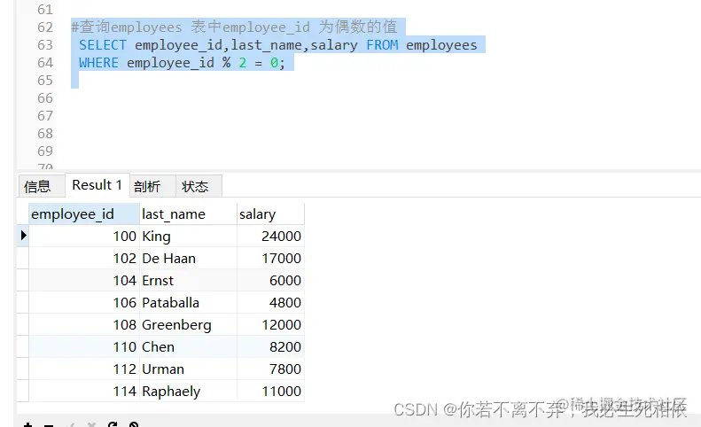The width and height of the screenshot is (701, 427).
Task: Select the last_name cell De Haan
Action: pyautogui.click(x=188, y=258)
